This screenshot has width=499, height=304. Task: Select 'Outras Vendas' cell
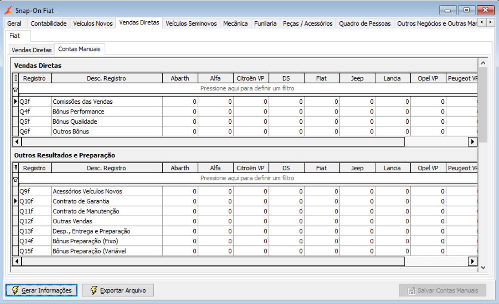tap(107, 221)
